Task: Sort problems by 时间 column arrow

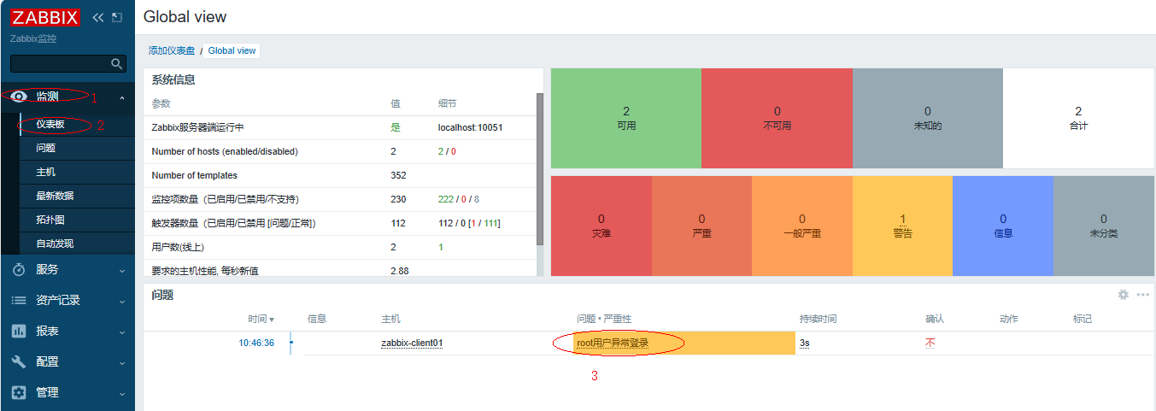Action: click(x=272, y=320)
